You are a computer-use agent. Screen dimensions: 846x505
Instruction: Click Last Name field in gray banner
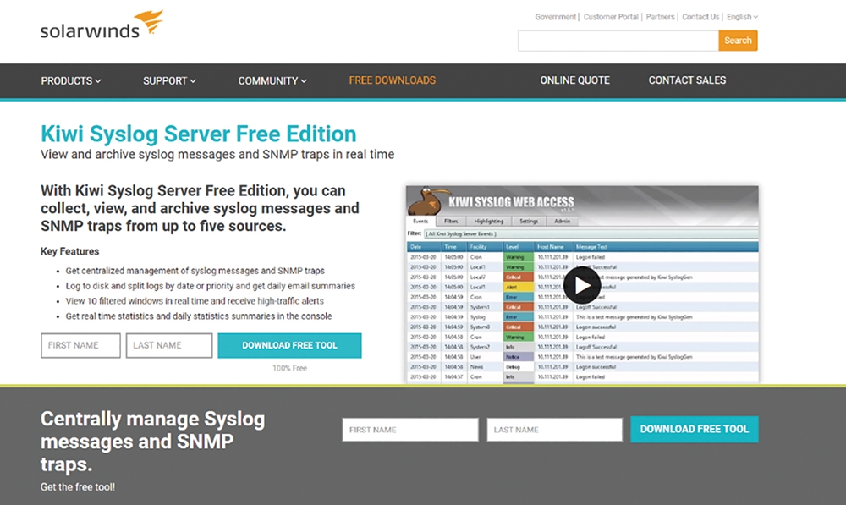pos(555,430)
